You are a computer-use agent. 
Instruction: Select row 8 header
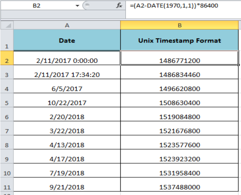[x=7, y=142]
